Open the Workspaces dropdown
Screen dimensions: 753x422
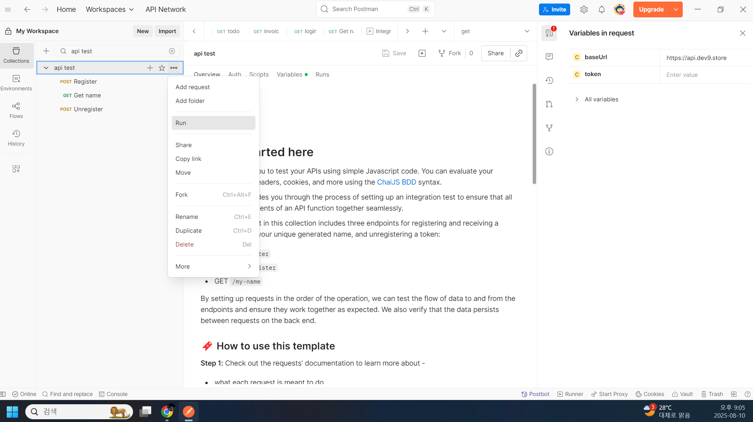110,9
